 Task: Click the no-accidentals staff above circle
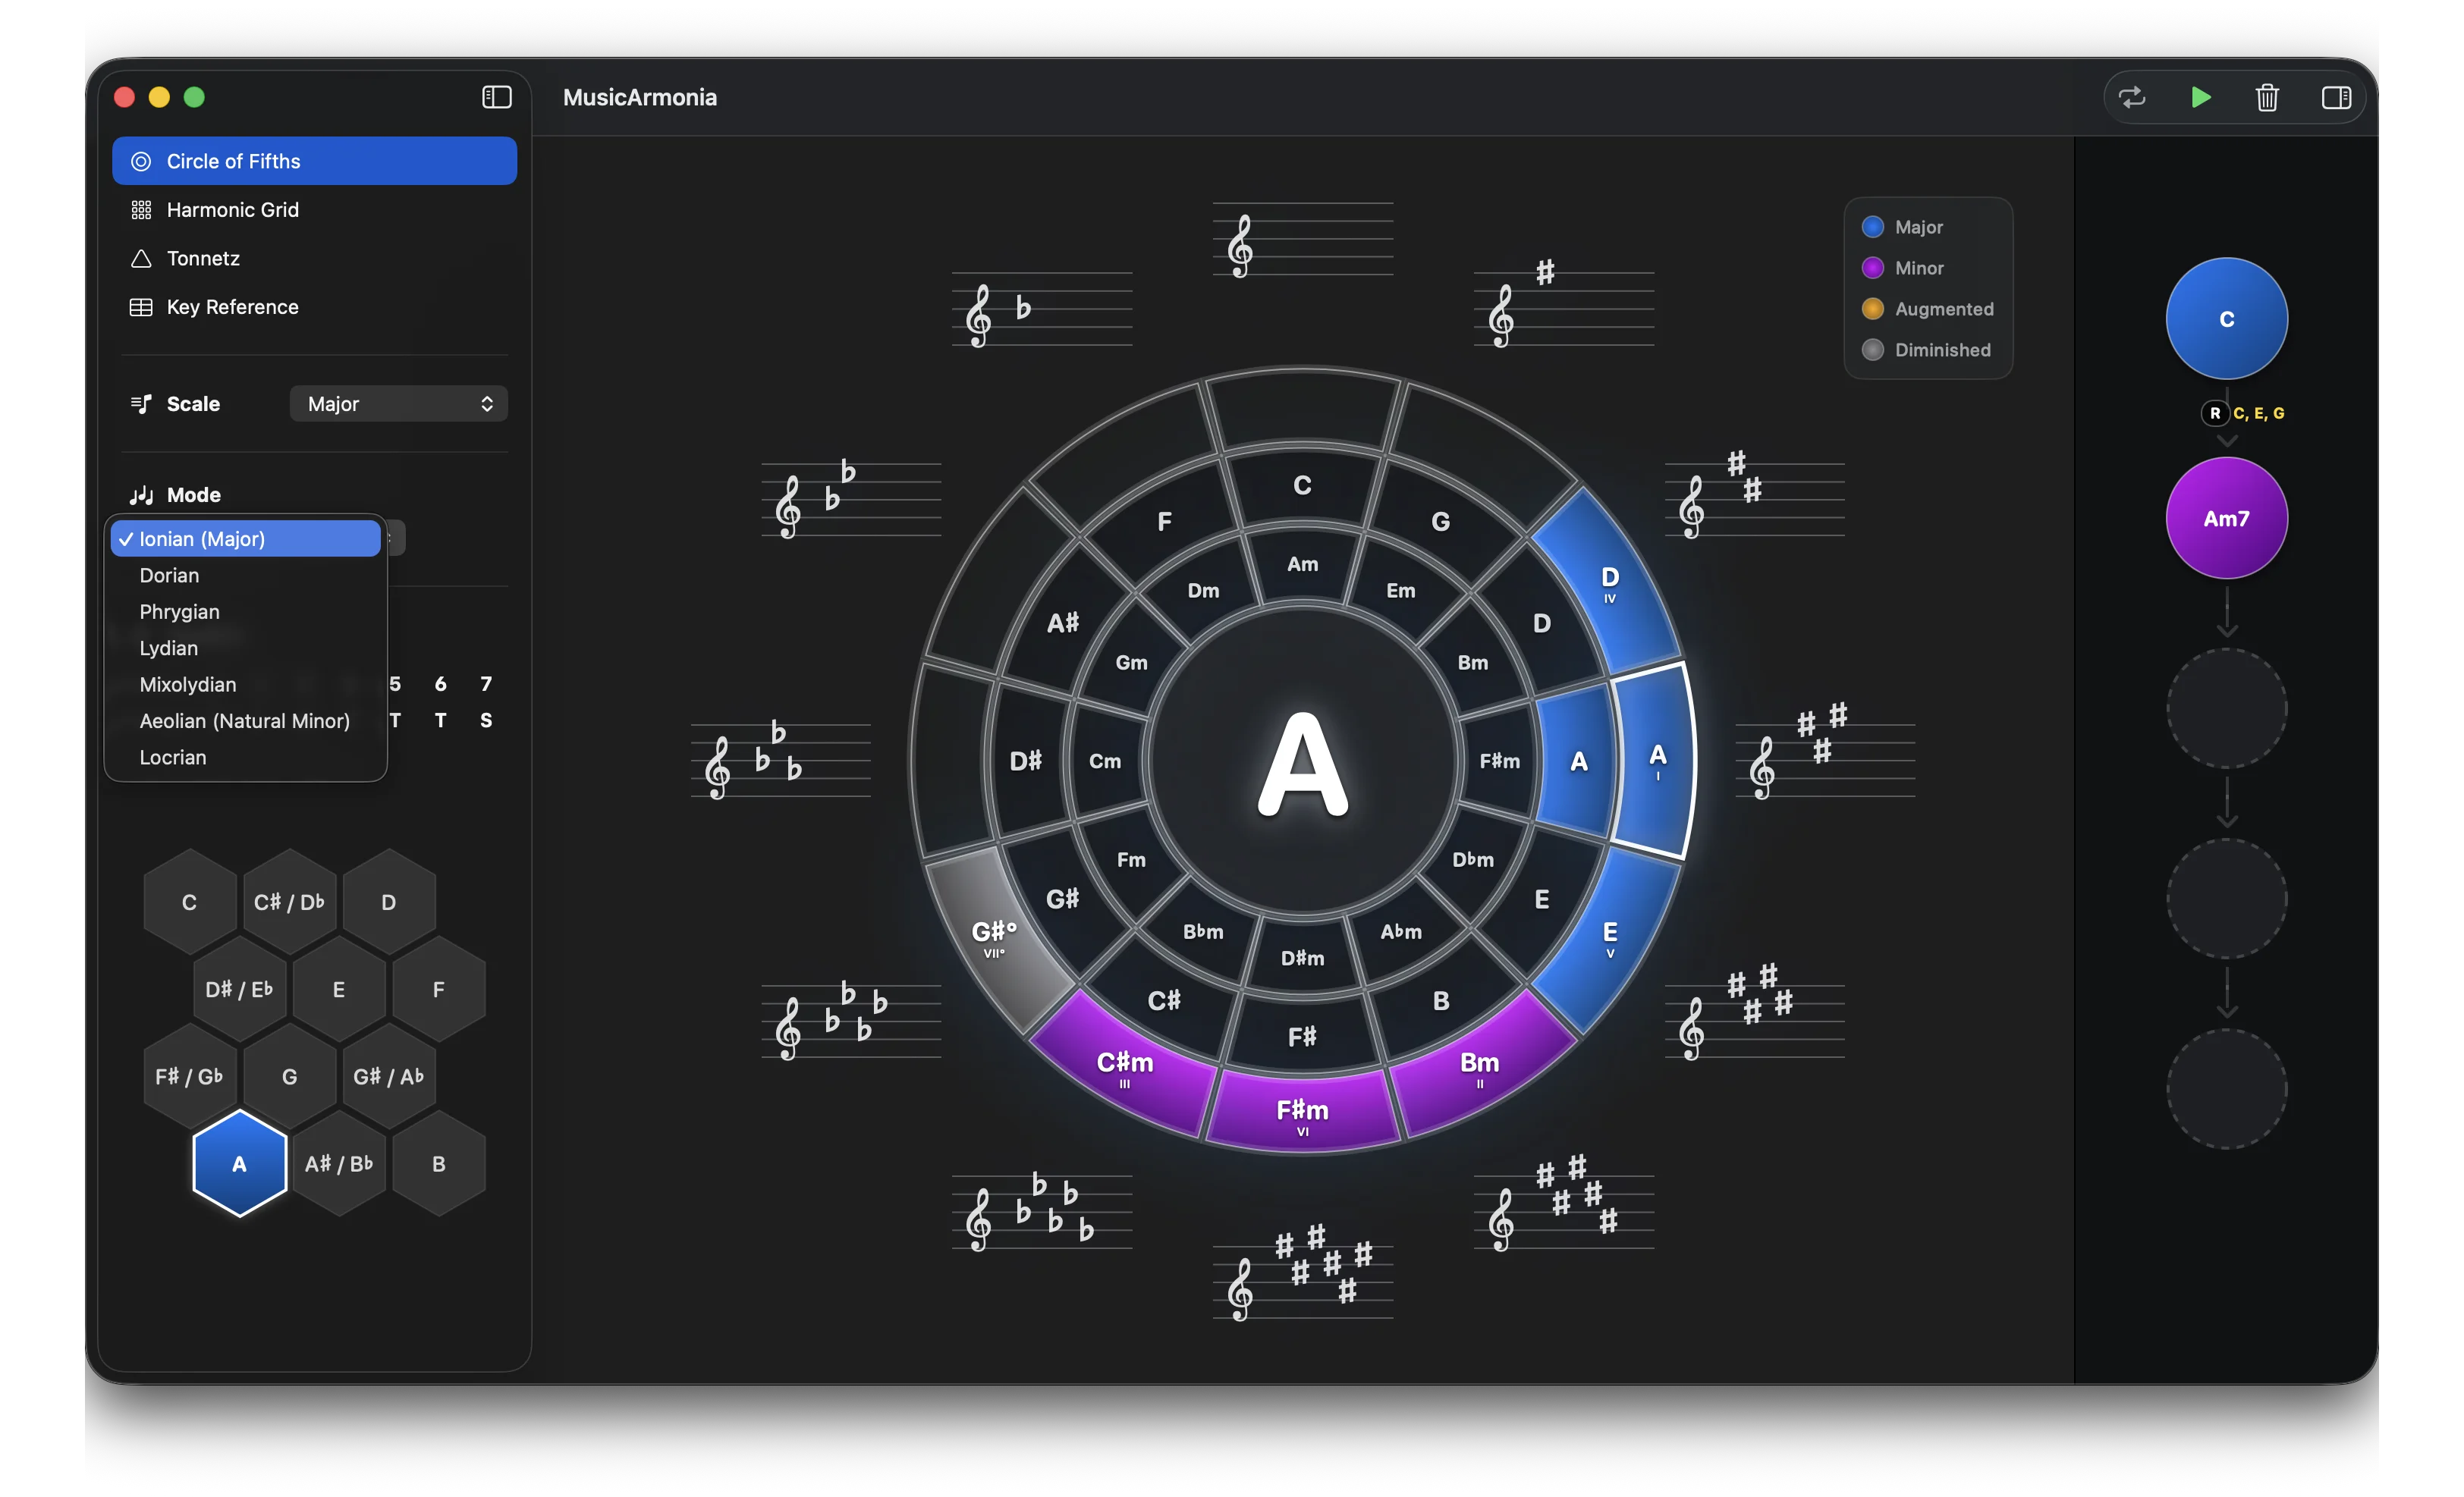(1302, 240)
